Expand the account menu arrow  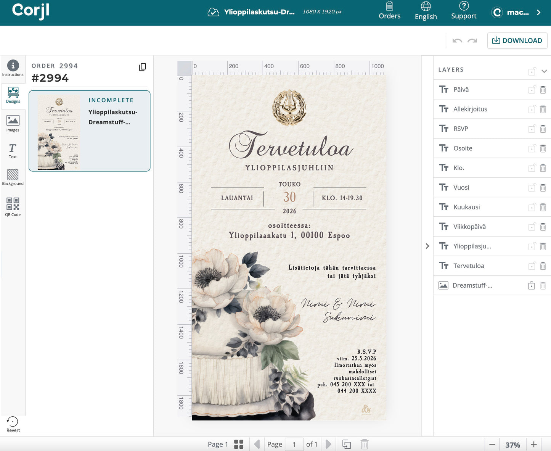point(538,12)
